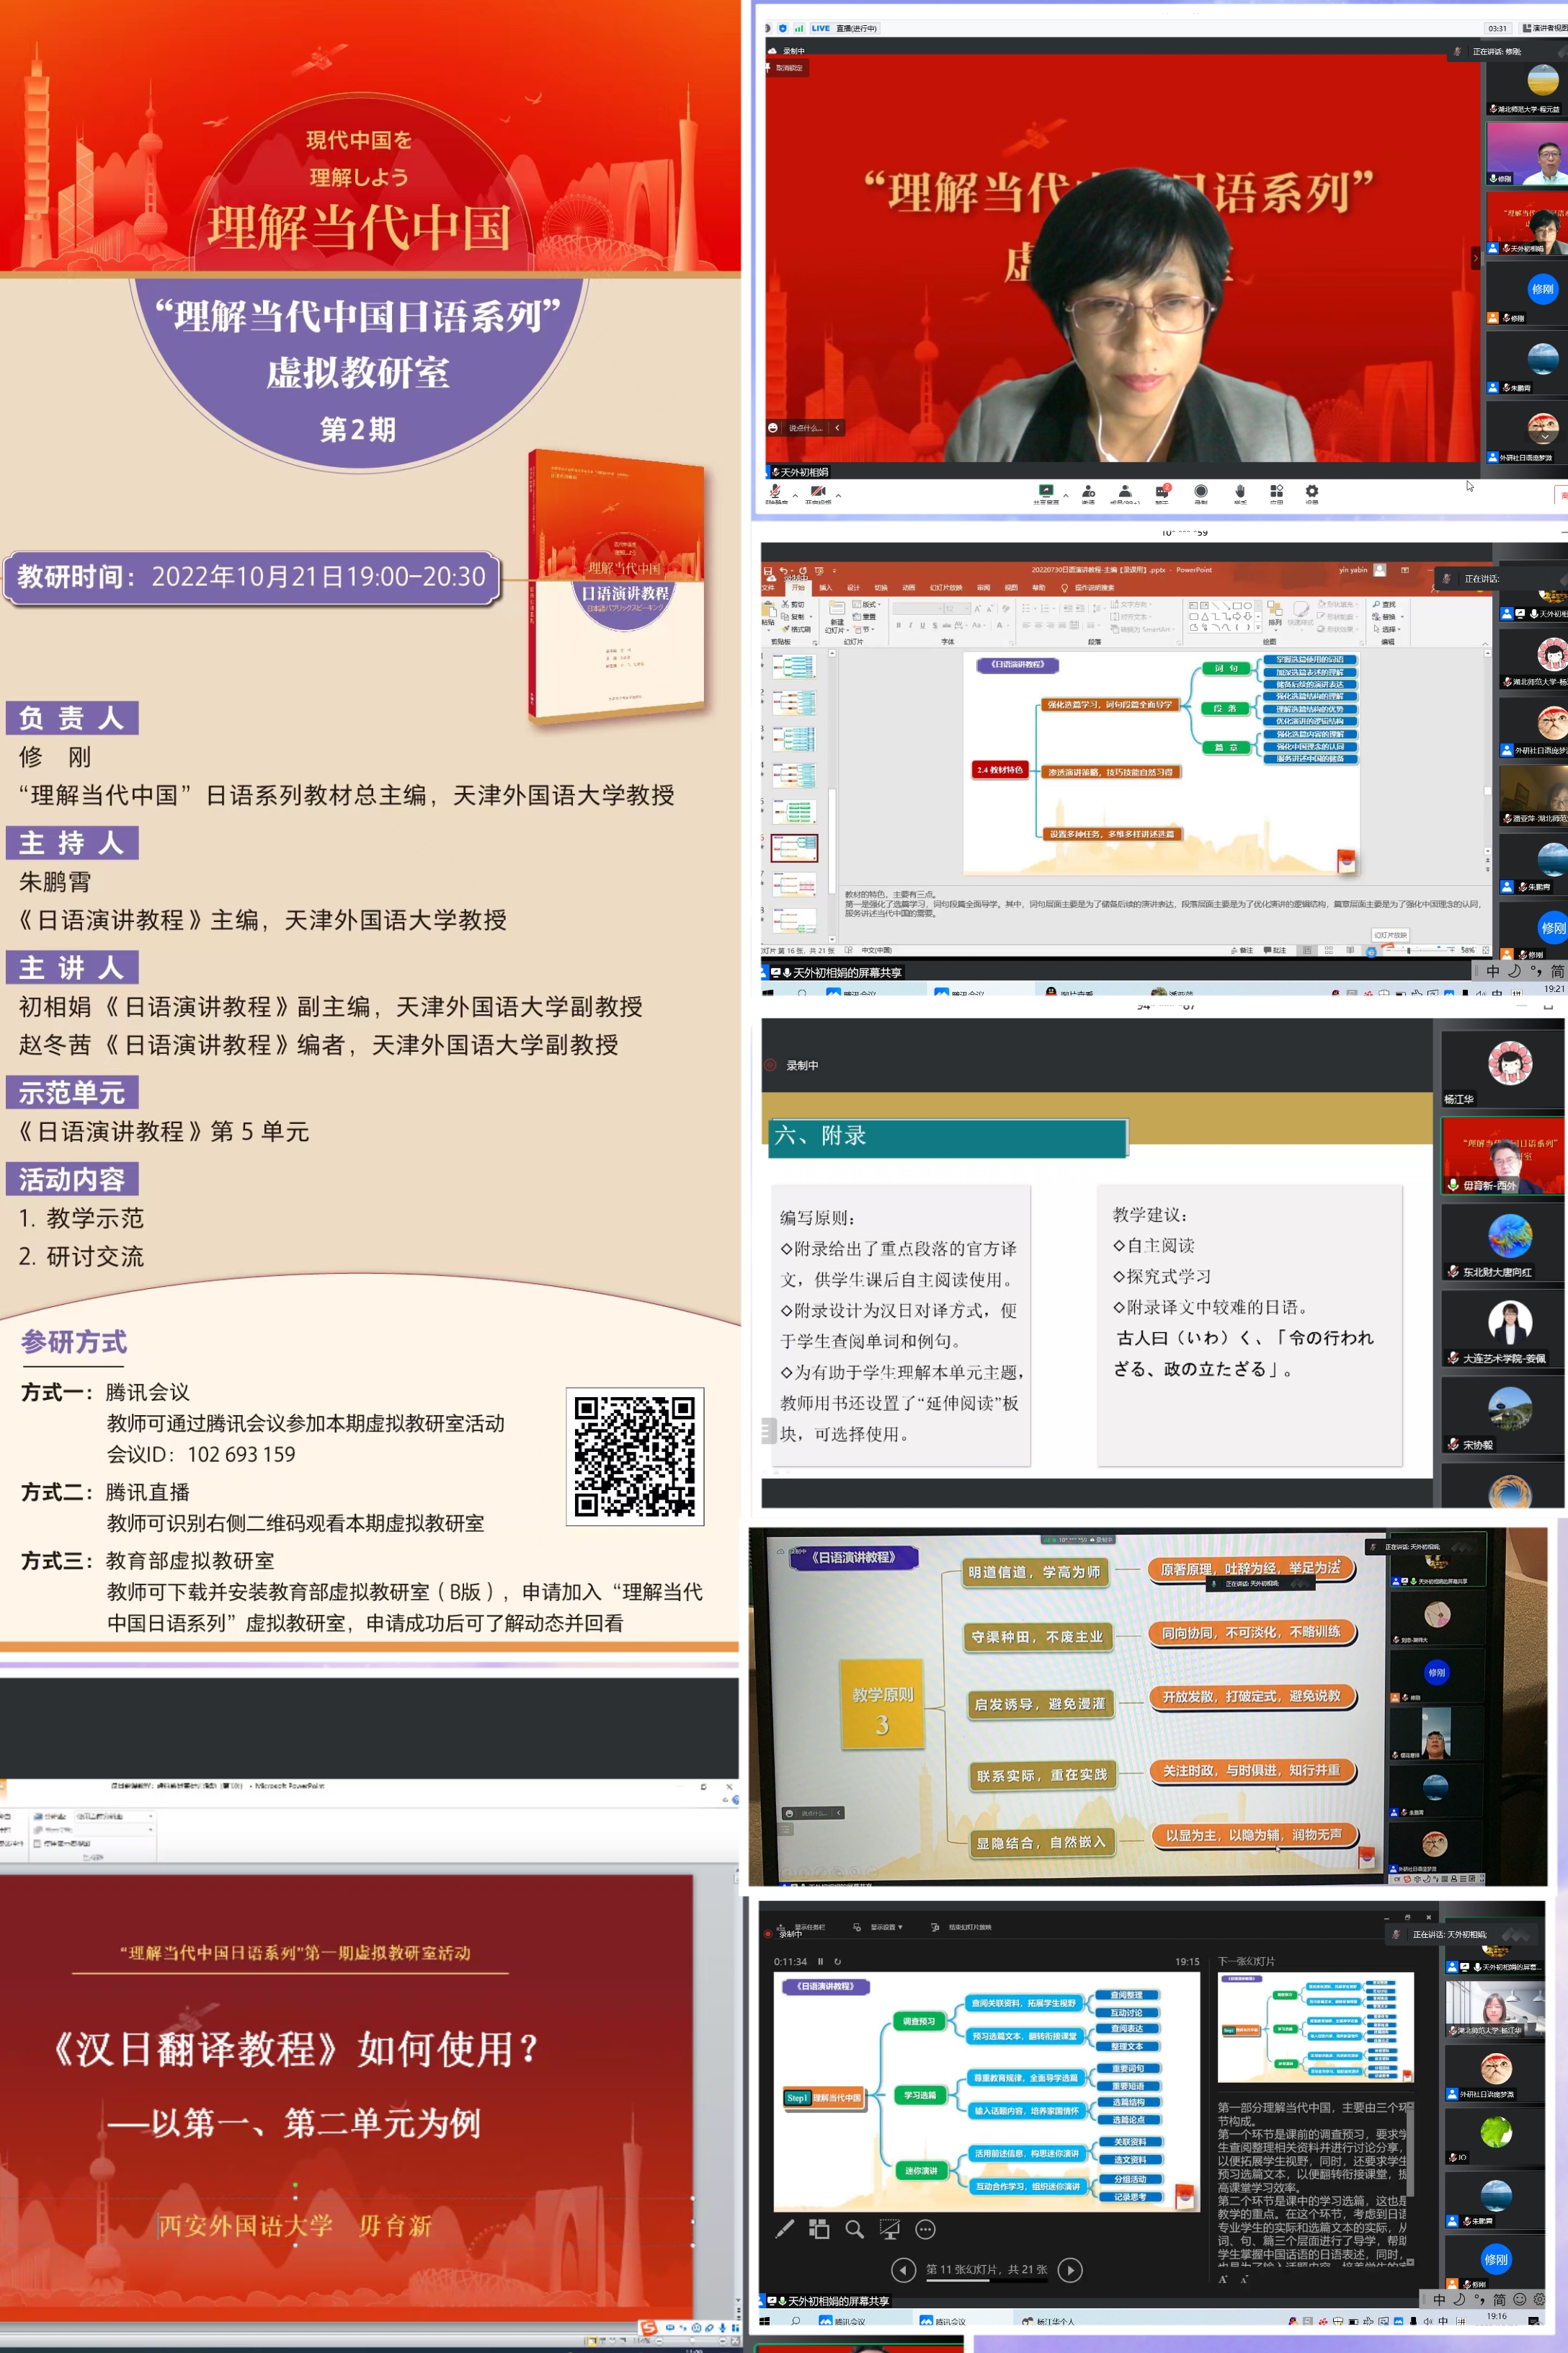Open the 设计 ribbon tab in PowerPoint
This screenshot has height=2353, width=1568.
[853, 588]
